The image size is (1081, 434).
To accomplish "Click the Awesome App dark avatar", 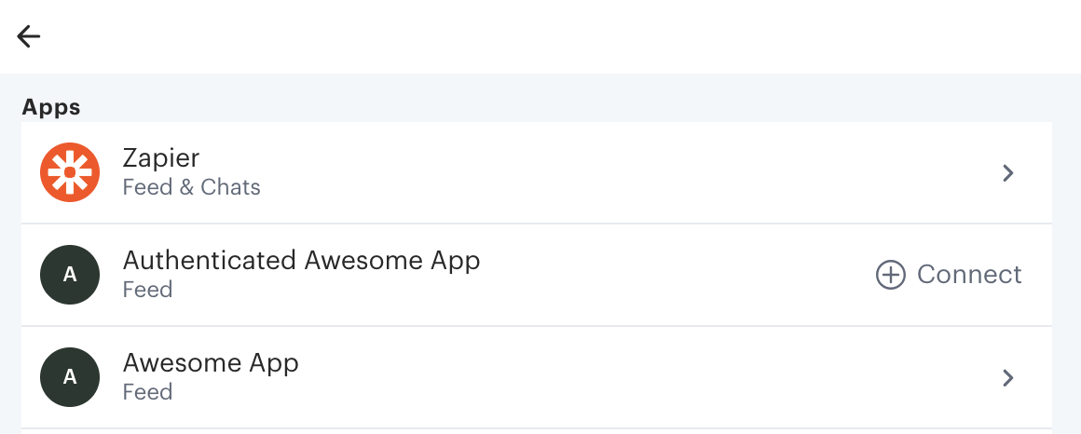I will pyautogui.click(x=70, y=377).
